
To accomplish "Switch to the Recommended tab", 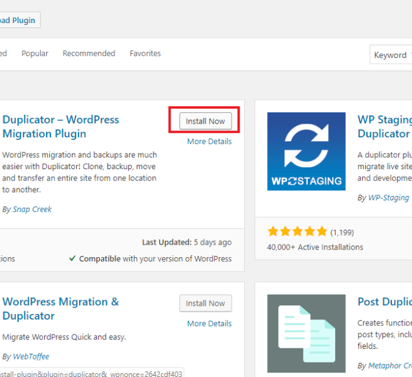I will coord(89,53).
